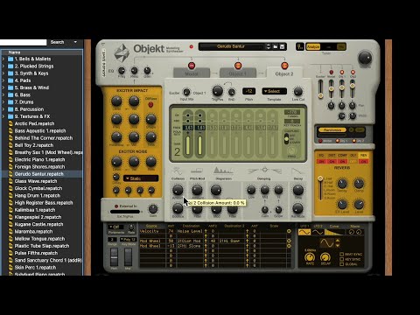The height and width of the screenshot is (315, 420).
Task: Click the patch name up/down arrows
Action: (x=268, y=46)
